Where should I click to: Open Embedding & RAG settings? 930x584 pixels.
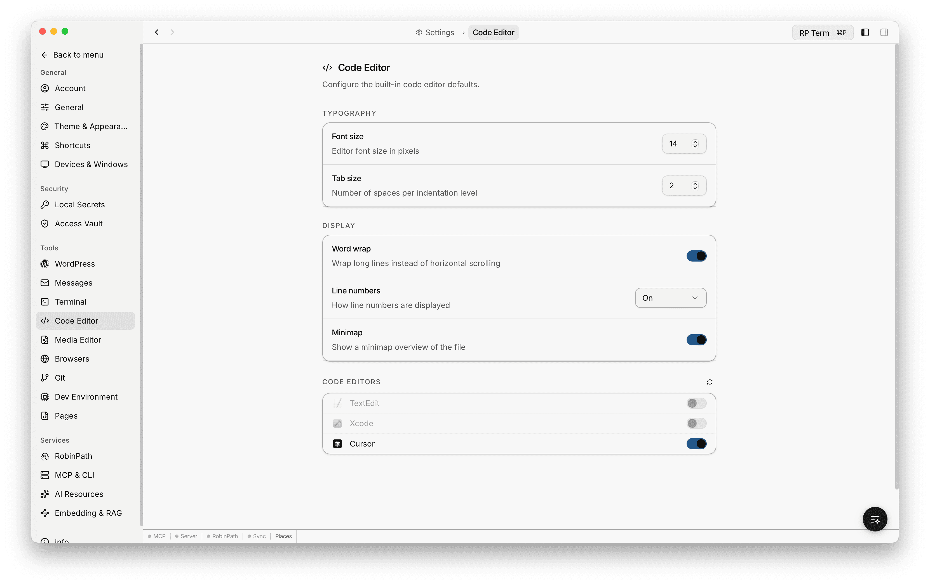88,513
